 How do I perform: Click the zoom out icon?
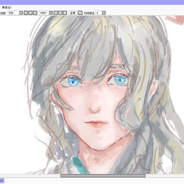(26, 13)
